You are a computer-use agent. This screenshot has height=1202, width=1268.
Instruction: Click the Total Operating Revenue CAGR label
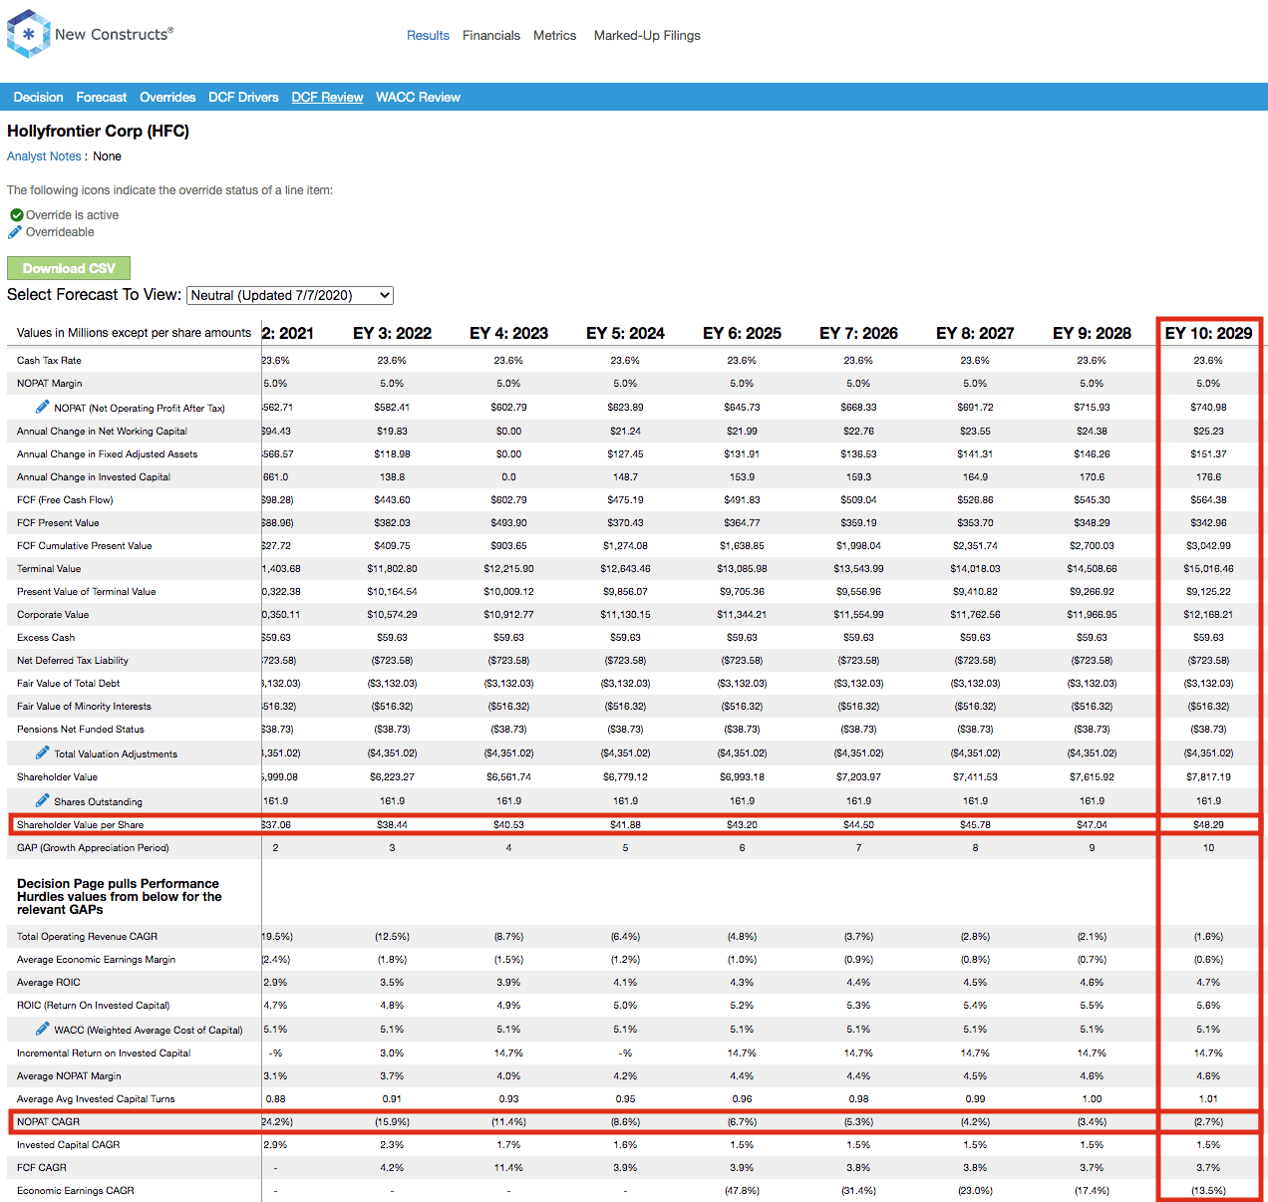(87, 937)
